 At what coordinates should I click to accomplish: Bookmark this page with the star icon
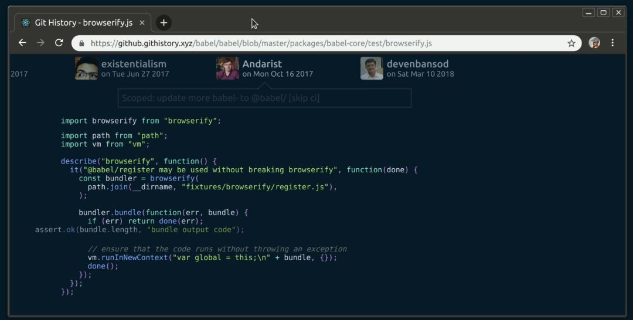[571, 43]
